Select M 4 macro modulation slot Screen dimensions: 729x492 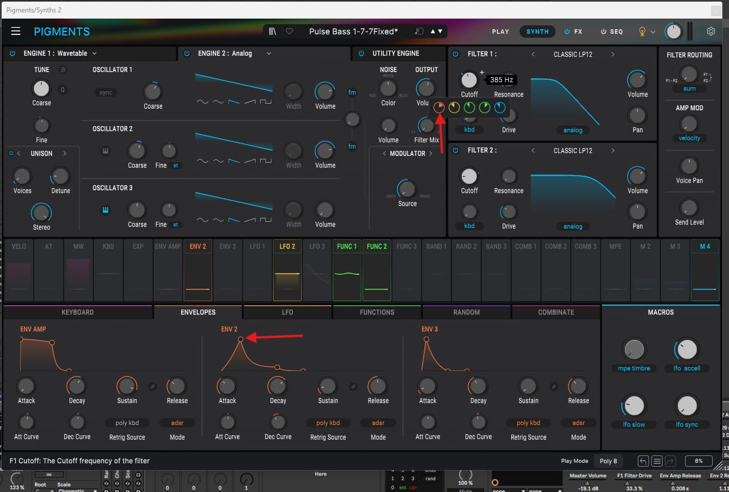(x=705, y=270)
